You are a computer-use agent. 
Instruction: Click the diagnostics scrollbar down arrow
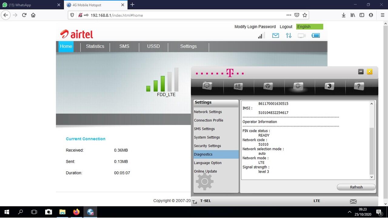tap(372, 177)
